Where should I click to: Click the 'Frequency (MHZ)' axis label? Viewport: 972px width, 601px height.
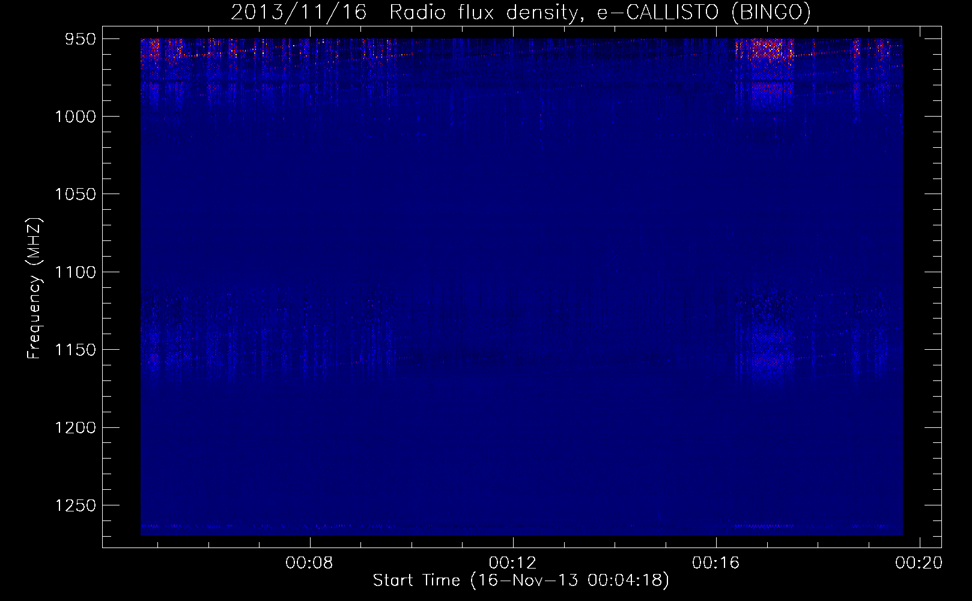34,288
